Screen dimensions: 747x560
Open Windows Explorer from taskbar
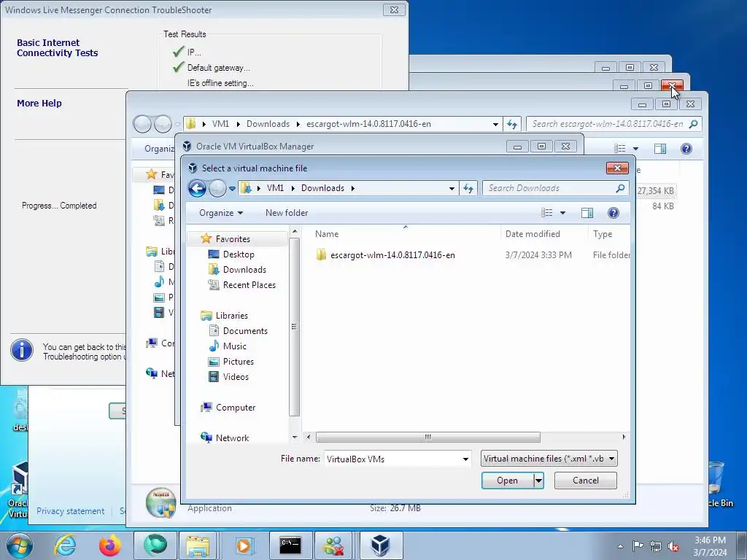pos(198,545)
